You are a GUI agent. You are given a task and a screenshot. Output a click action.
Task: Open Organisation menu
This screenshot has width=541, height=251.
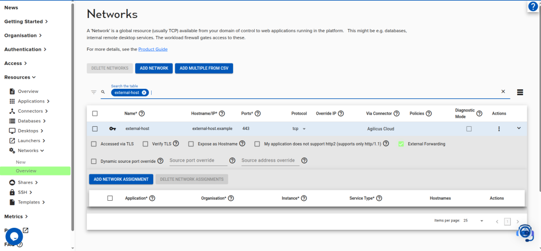[23, 35]
